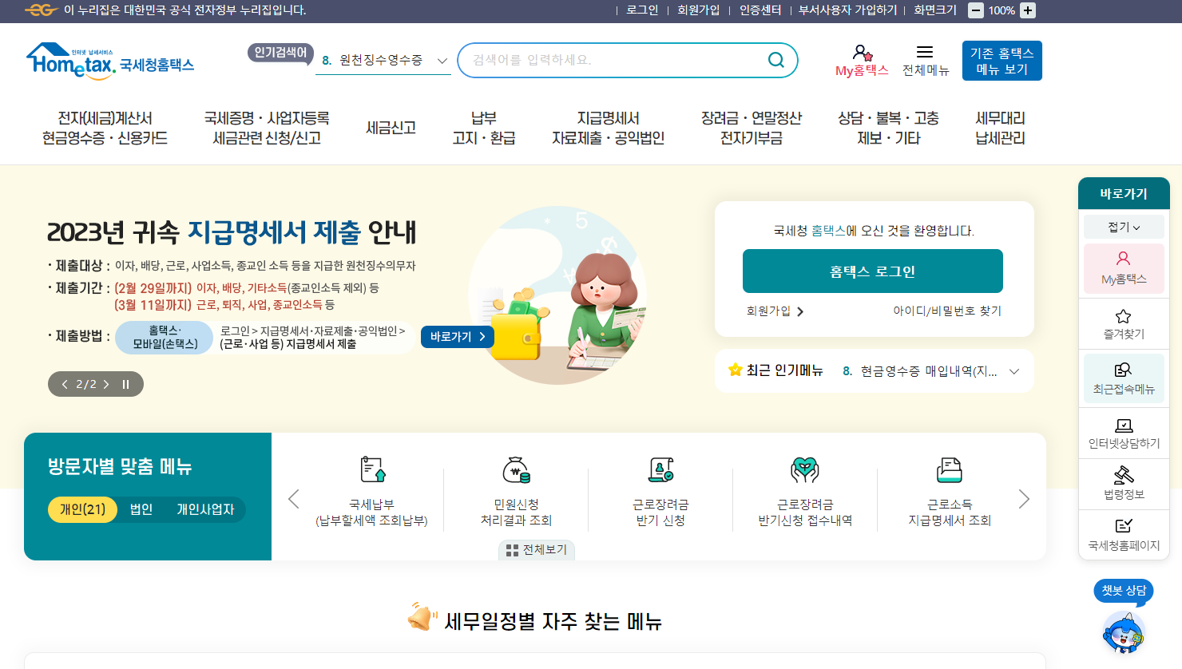Expand the 인기검색어 dropdown list
This screenshot has height=669, width=1182.
(440, 60)
